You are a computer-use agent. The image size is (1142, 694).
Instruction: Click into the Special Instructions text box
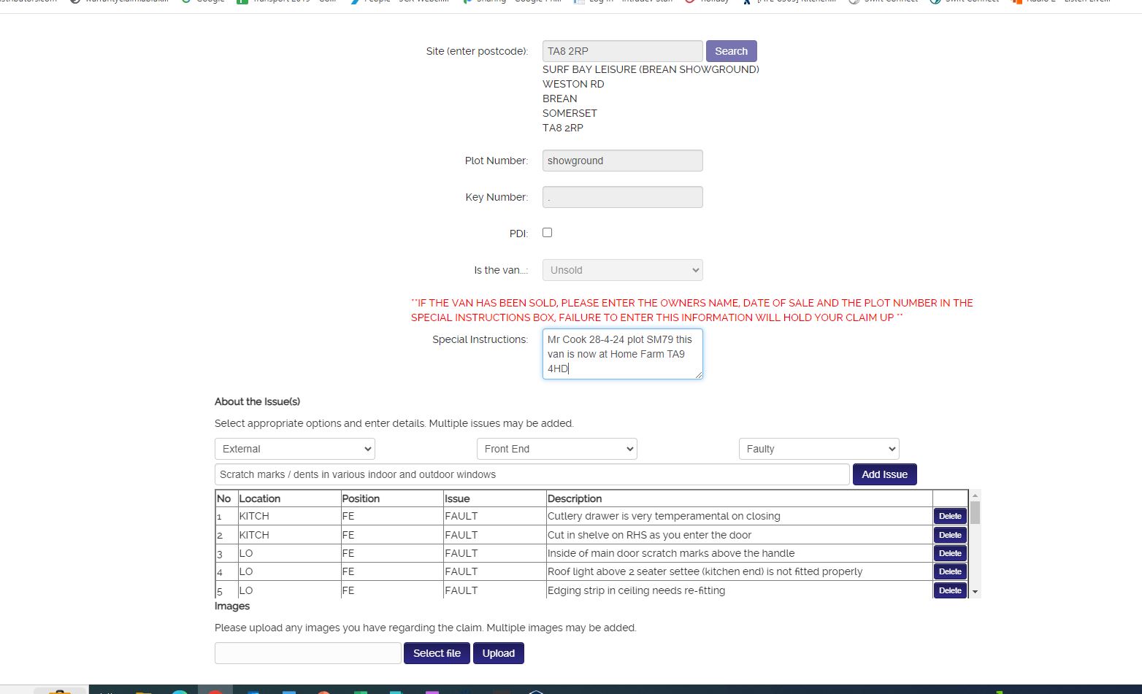(622, 354)
